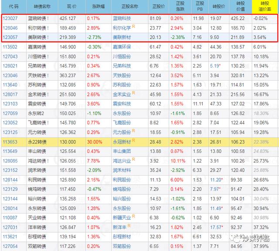The image size is (279, 251).
Task: Open bond code 110087 link
Action: point(10,218)
